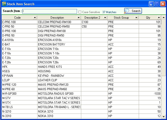Image resolution: width=167 pixels, height=120 pixels.
Task: Select the E-A1018s code cell
Action: pos(19,40)
